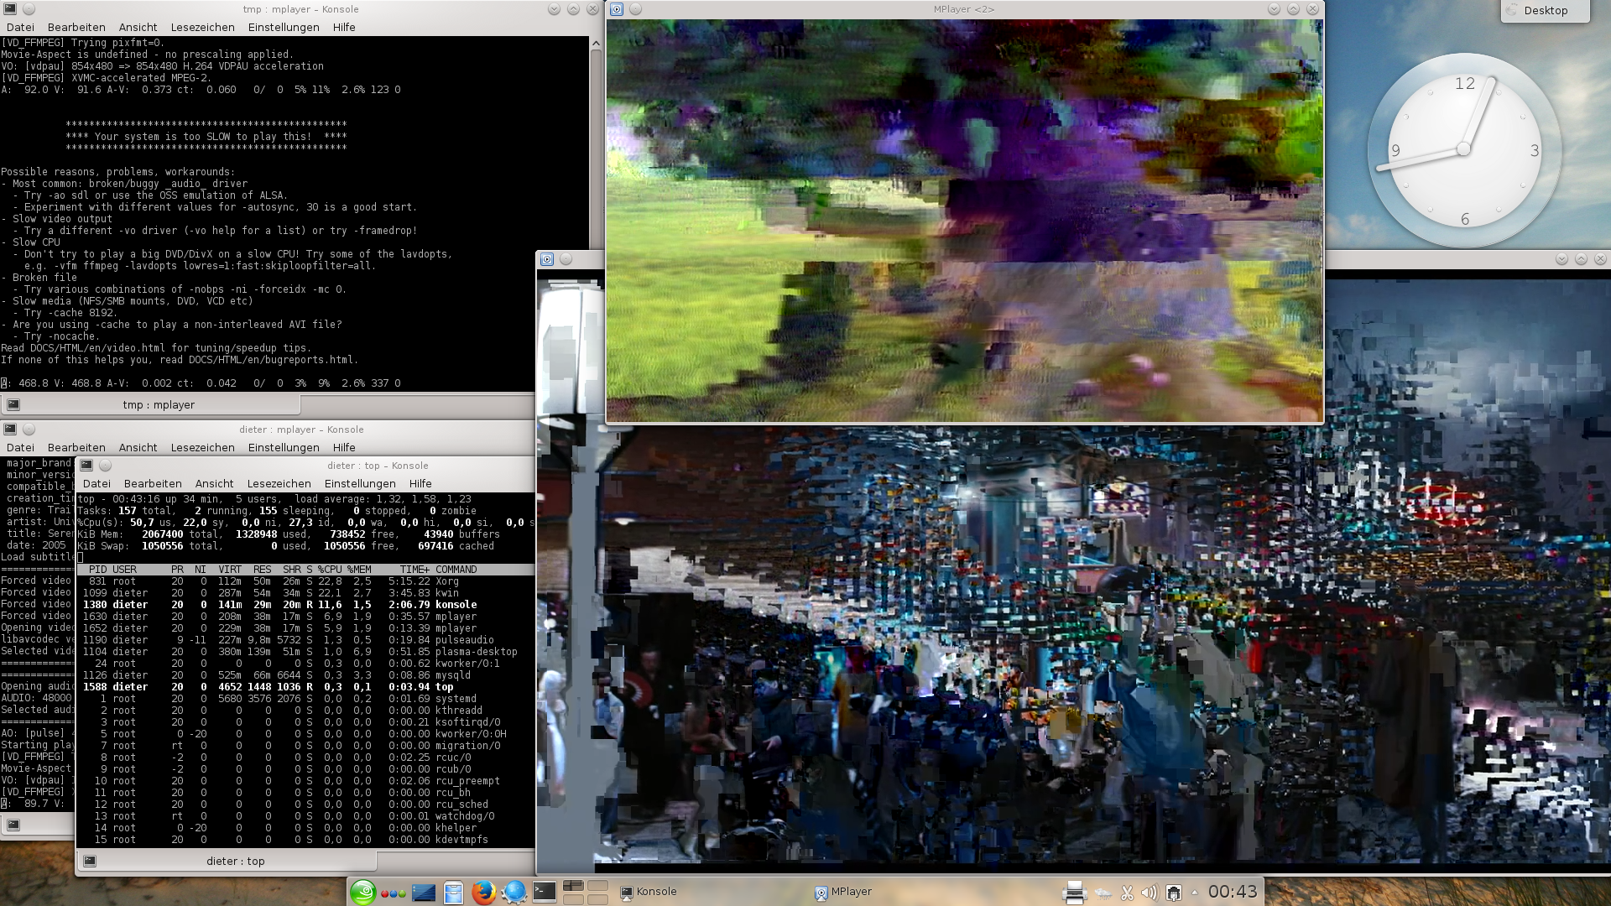Click the show desktop panel icon

point(424,893)
